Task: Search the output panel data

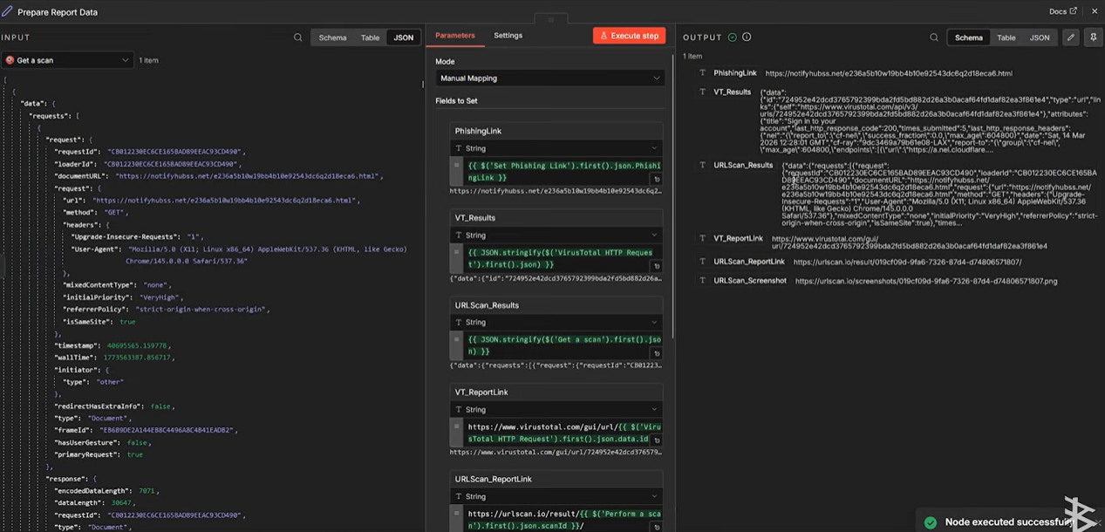Action: tap(934, 38)
